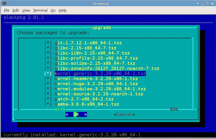
Task: Click the Cancel button in upgrade dialog
Action: [125, 115]
